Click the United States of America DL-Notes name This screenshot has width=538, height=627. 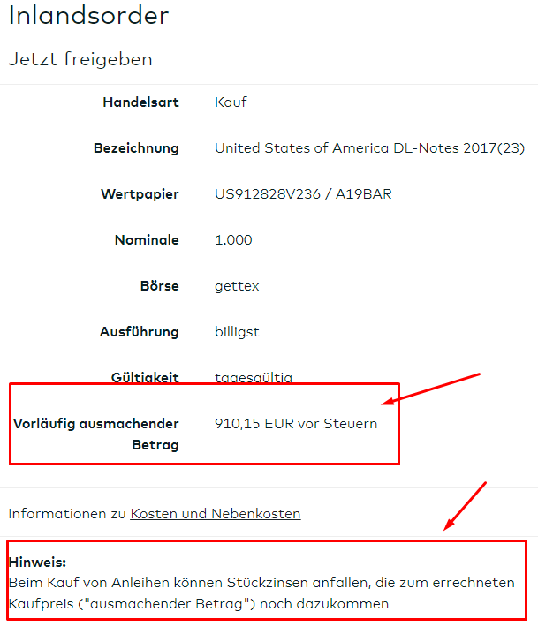click(369, 148)
